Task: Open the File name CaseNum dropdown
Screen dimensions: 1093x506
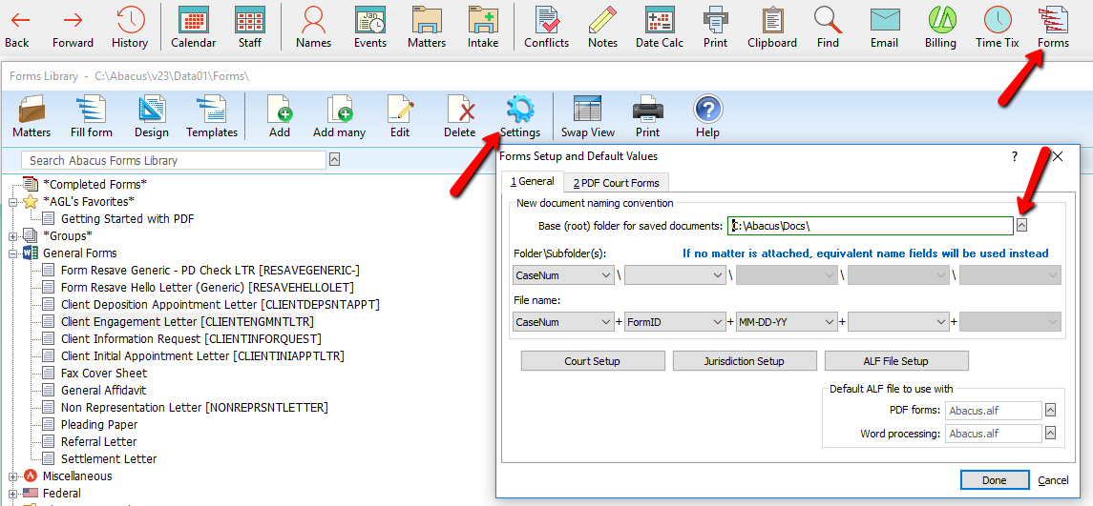Action: point(563,322)
